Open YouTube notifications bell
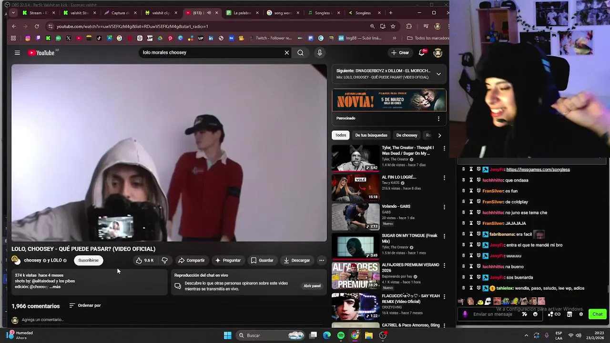Viewport: 610px width, 343px height. click(x=422, y=52)
